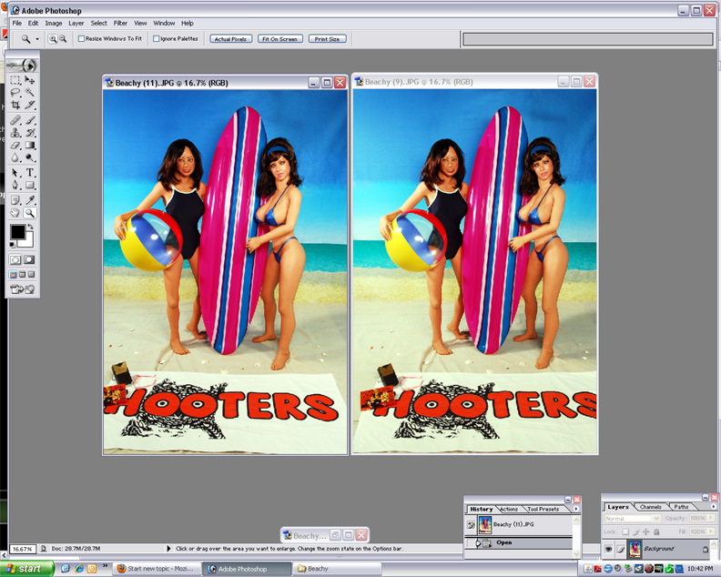Hide the Background layer with eye icon
Image resolution: width=721 pixels, height=577 pixels.
(609, 549)
